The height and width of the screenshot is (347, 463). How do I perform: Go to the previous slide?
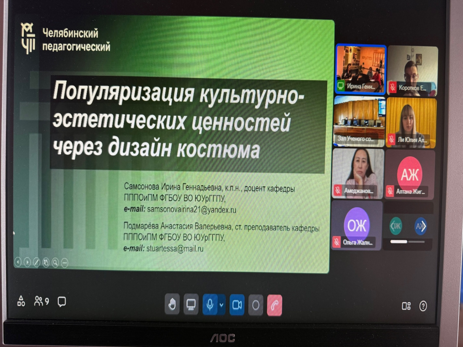click(x=18, y=262)
